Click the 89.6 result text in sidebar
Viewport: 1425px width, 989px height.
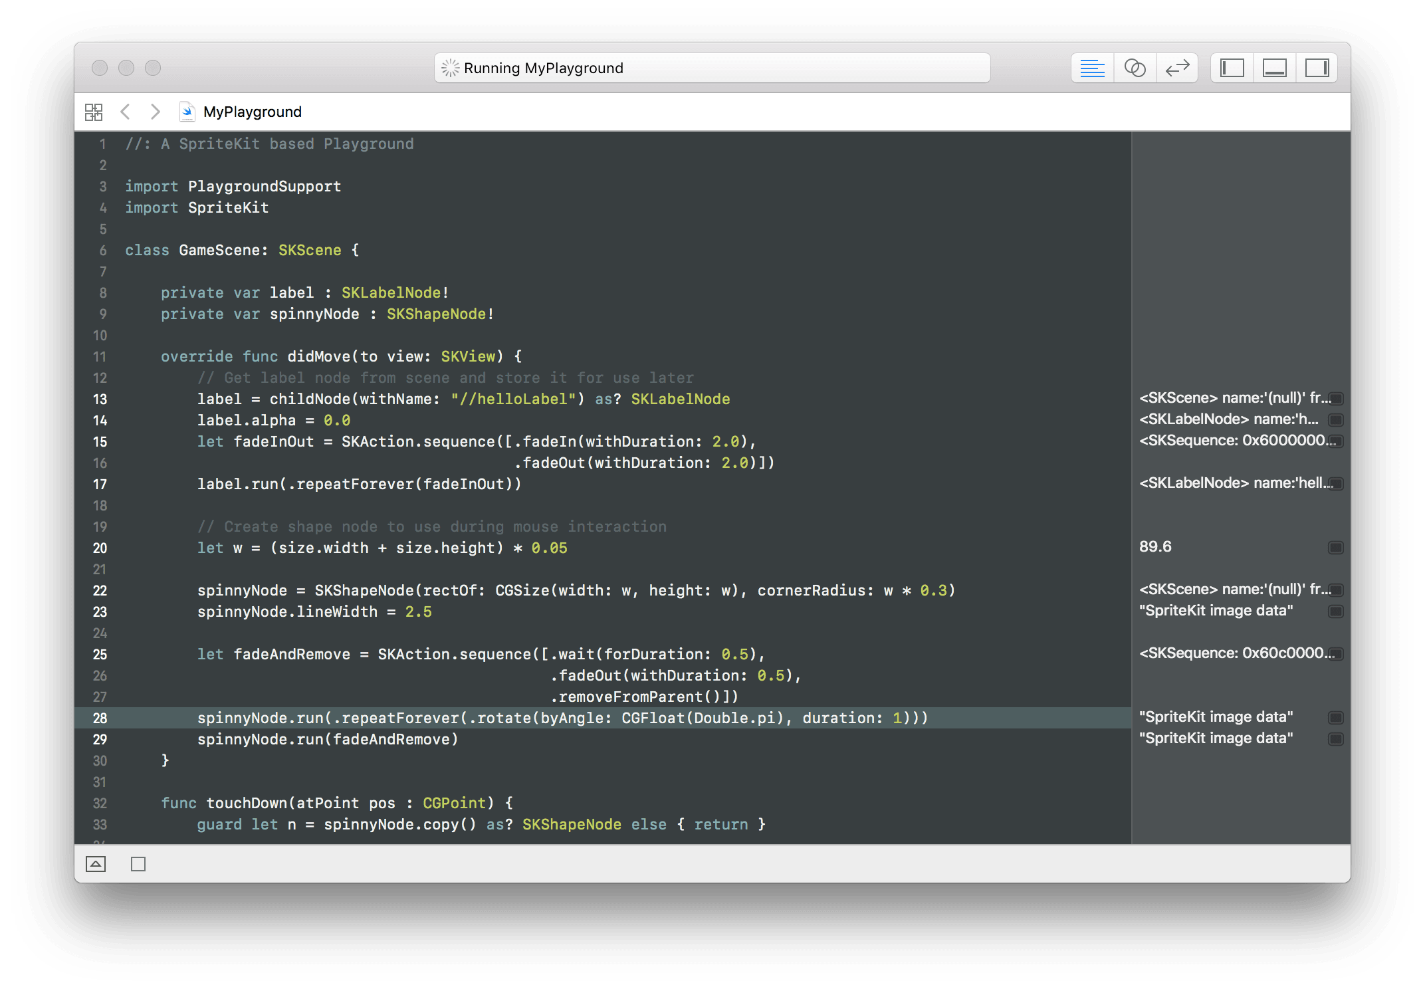(x=1155, y=547)
